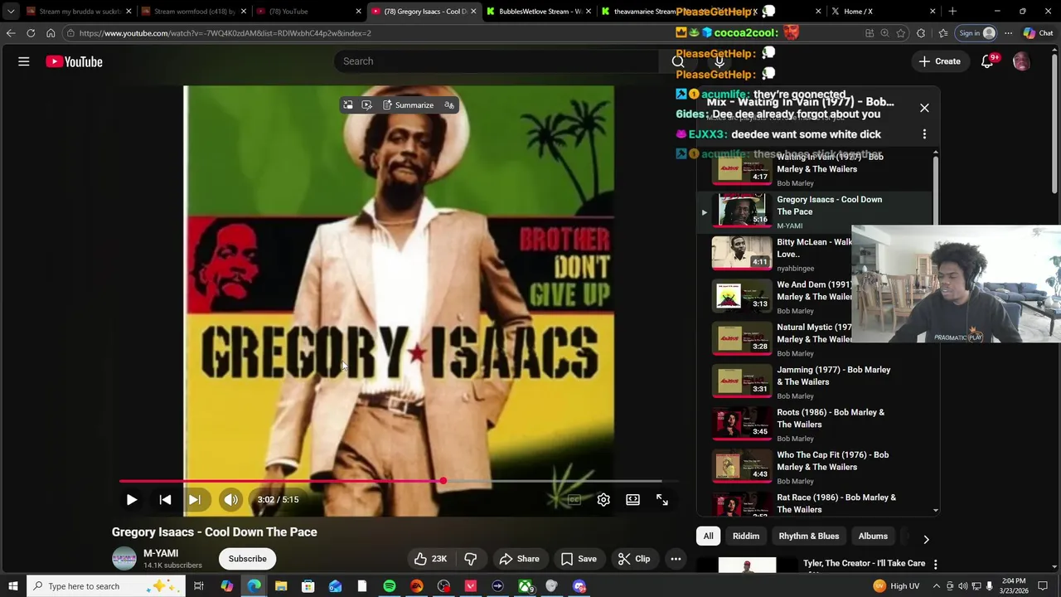Click the Create button
Screen dimensions: 1061x597
pos(939,61)
